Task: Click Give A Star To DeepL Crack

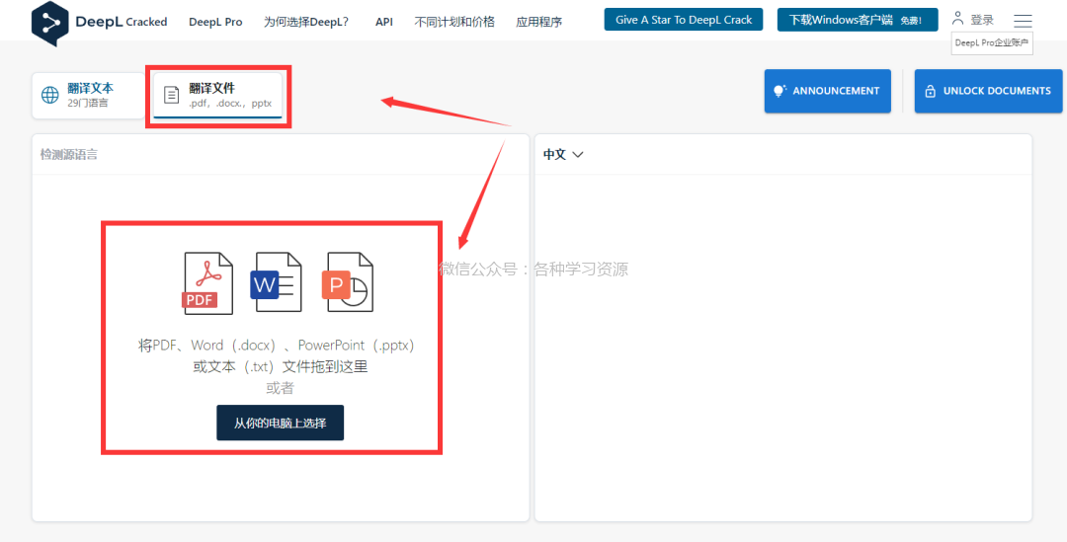Action: click(684, 20)
